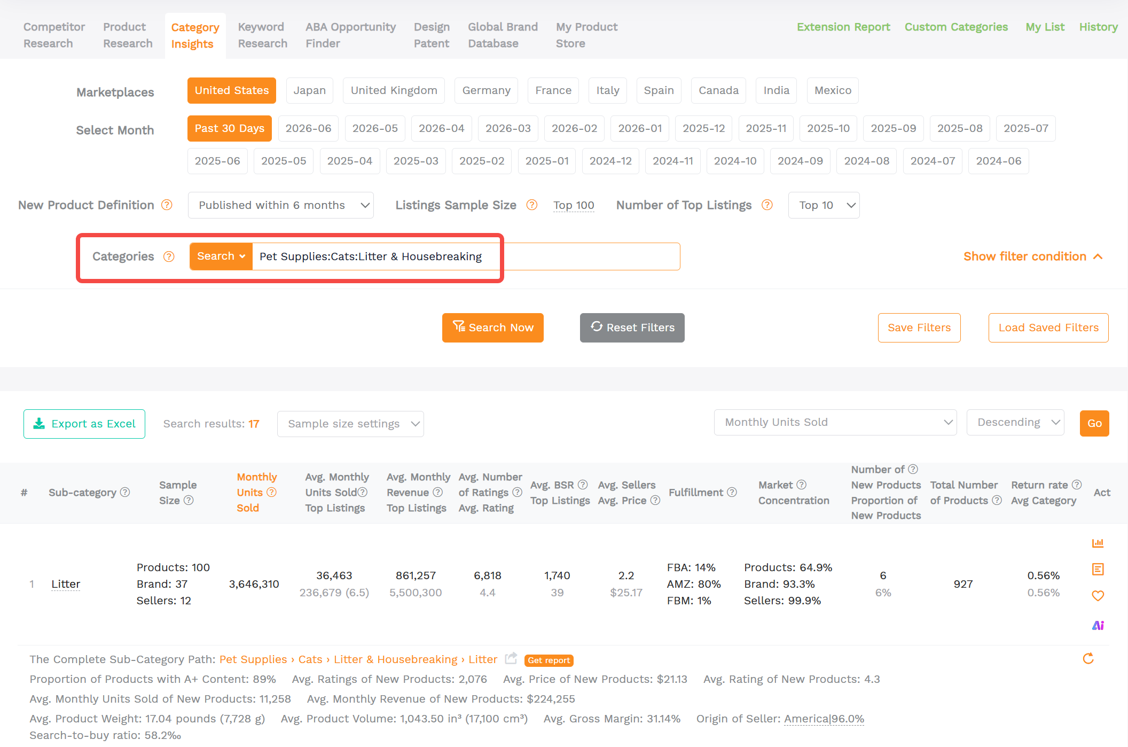Open Monthly Units Sold sort dropdown
This screenshot has height=747, width=1128.
point(835,422)
